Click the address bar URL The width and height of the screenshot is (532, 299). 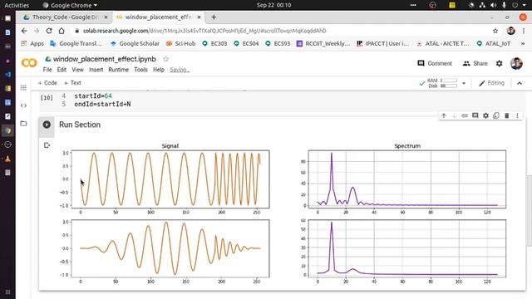(204, 31)
